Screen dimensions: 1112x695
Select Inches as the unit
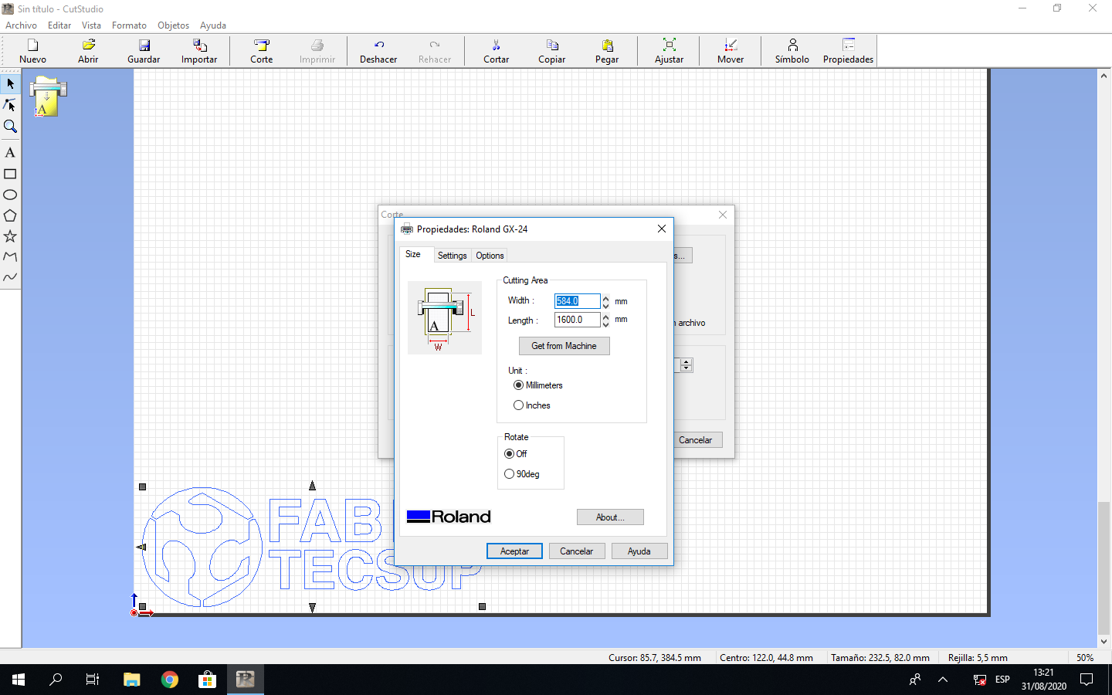(x=518, y=405)
